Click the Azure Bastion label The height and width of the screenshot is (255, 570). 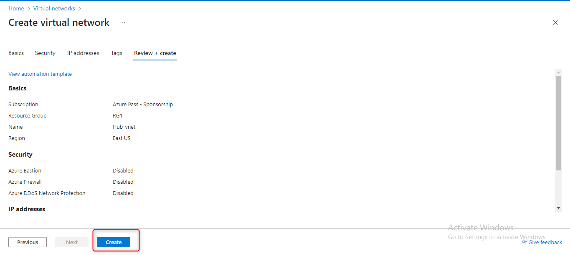click(25, 170)
